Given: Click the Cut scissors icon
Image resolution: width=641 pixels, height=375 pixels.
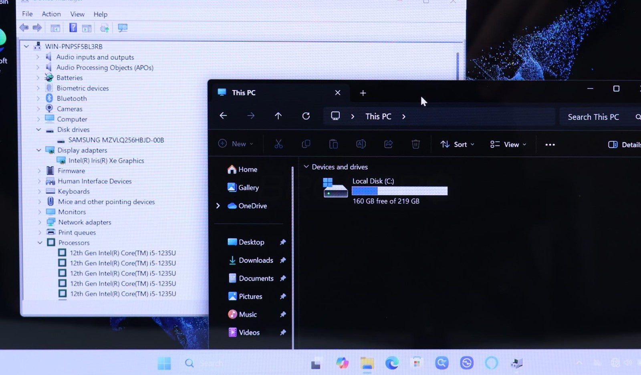Looking at the screenshot, I should pos(278,144).
